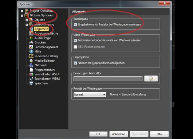Click the Hilfe button at bottom
Image resolution: width=193 pixels, height=139 pixels.
159,134
